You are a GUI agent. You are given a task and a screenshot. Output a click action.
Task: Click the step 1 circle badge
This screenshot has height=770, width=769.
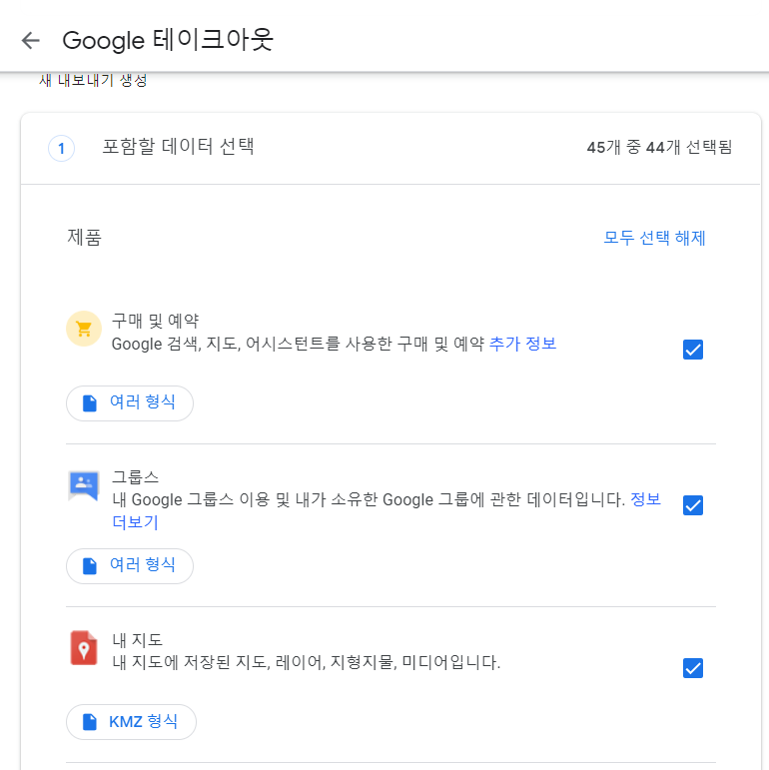[61, 148]
